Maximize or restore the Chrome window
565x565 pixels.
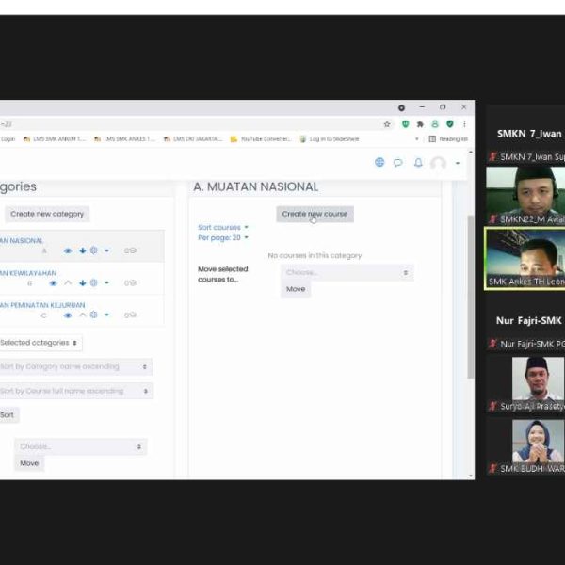coord(443,107)
